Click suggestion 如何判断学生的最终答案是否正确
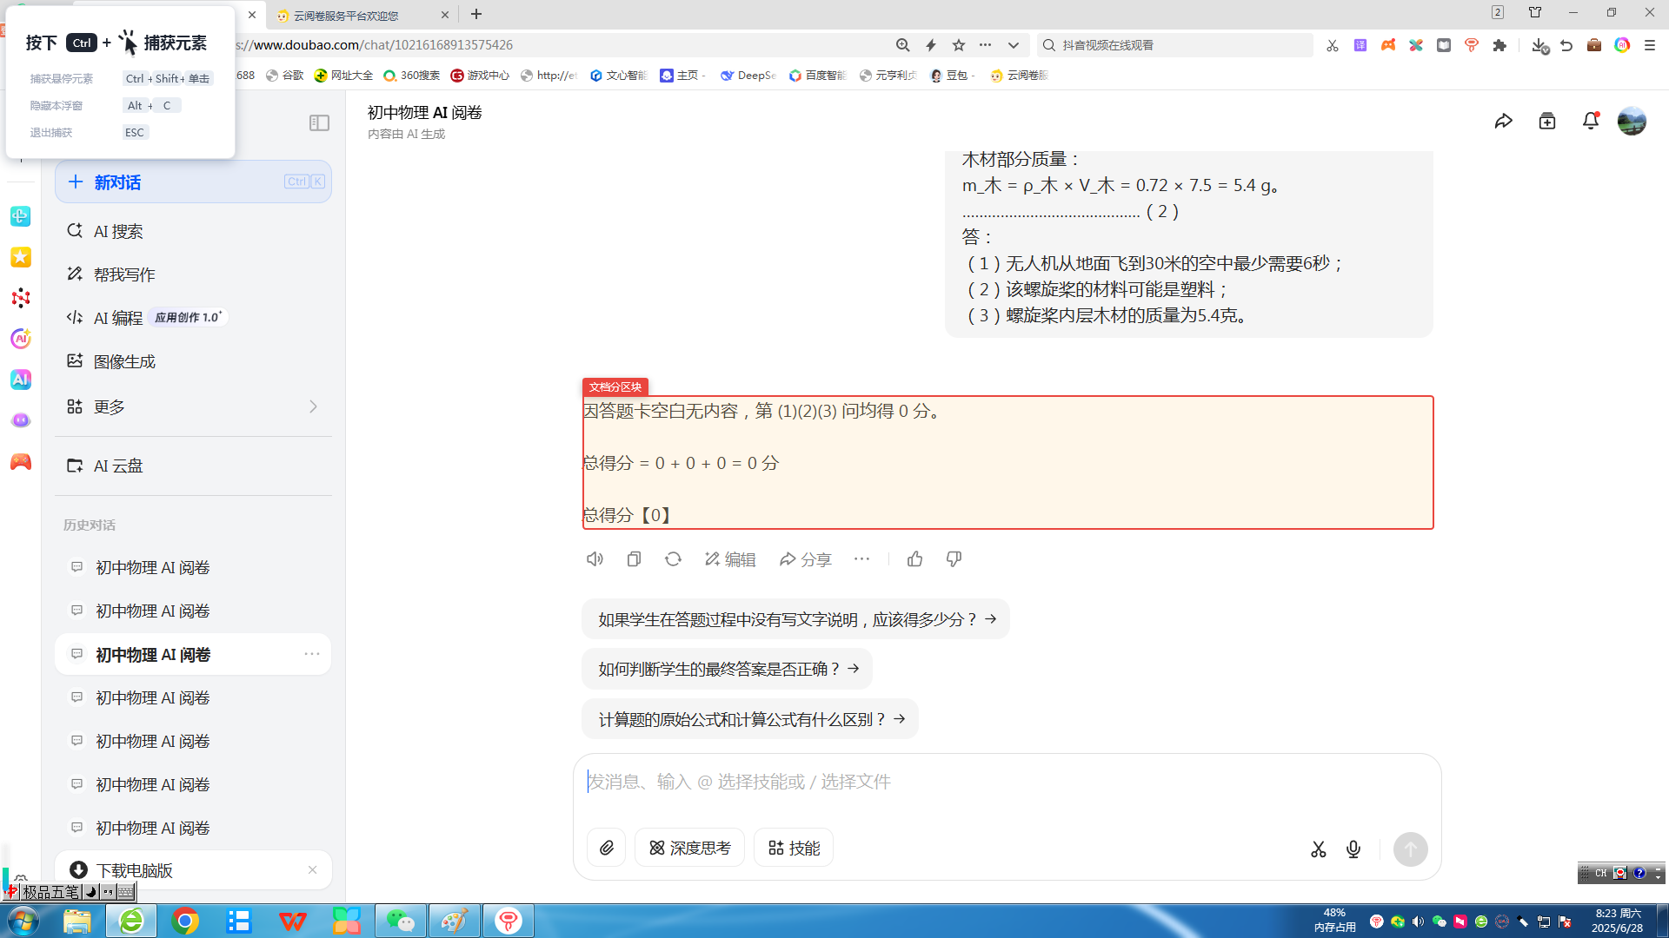Image resolution: width=1669 pixels, height=938 pixels. coord(727,669)
